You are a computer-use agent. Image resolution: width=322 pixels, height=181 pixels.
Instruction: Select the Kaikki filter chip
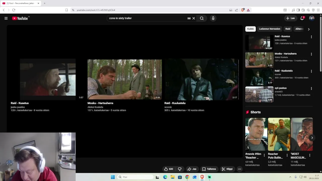251,29
